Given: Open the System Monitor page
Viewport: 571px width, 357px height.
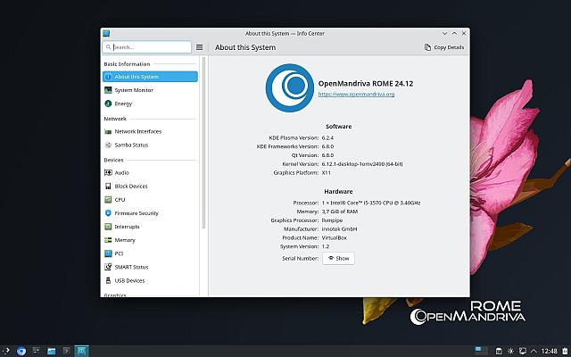Looking at the screenshot, I should (x=150, y=90).
